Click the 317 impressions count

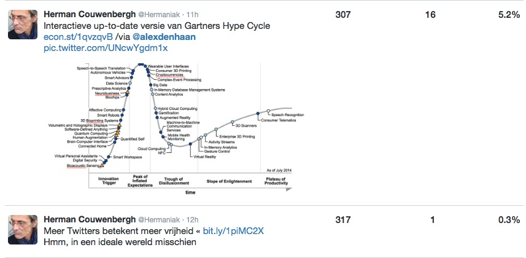[x=343, y=220]
